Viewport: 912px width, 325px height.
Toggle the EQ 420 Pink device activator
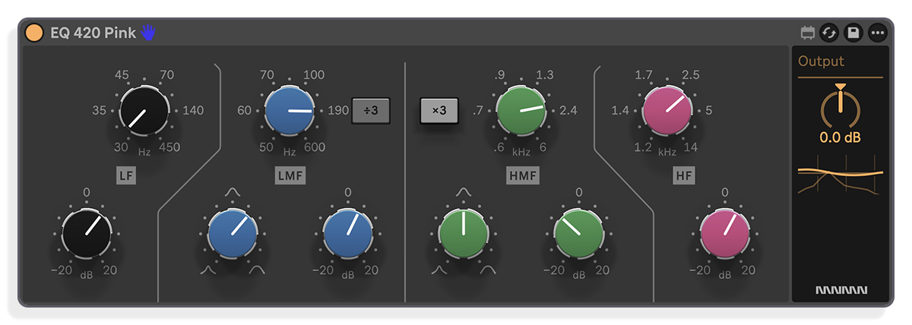34,33
